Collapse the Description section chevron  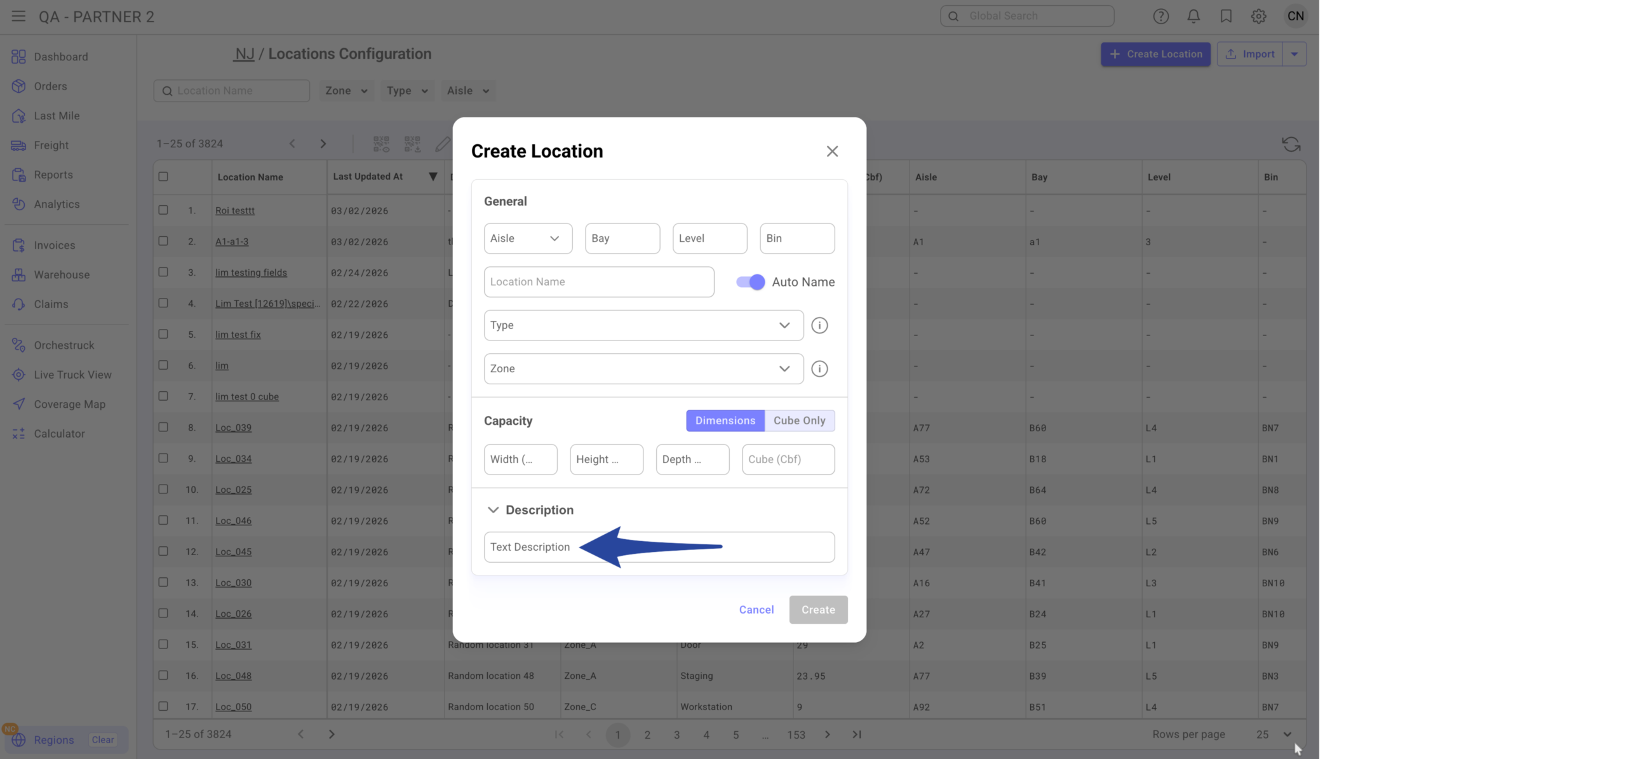(x=493, y=510)
